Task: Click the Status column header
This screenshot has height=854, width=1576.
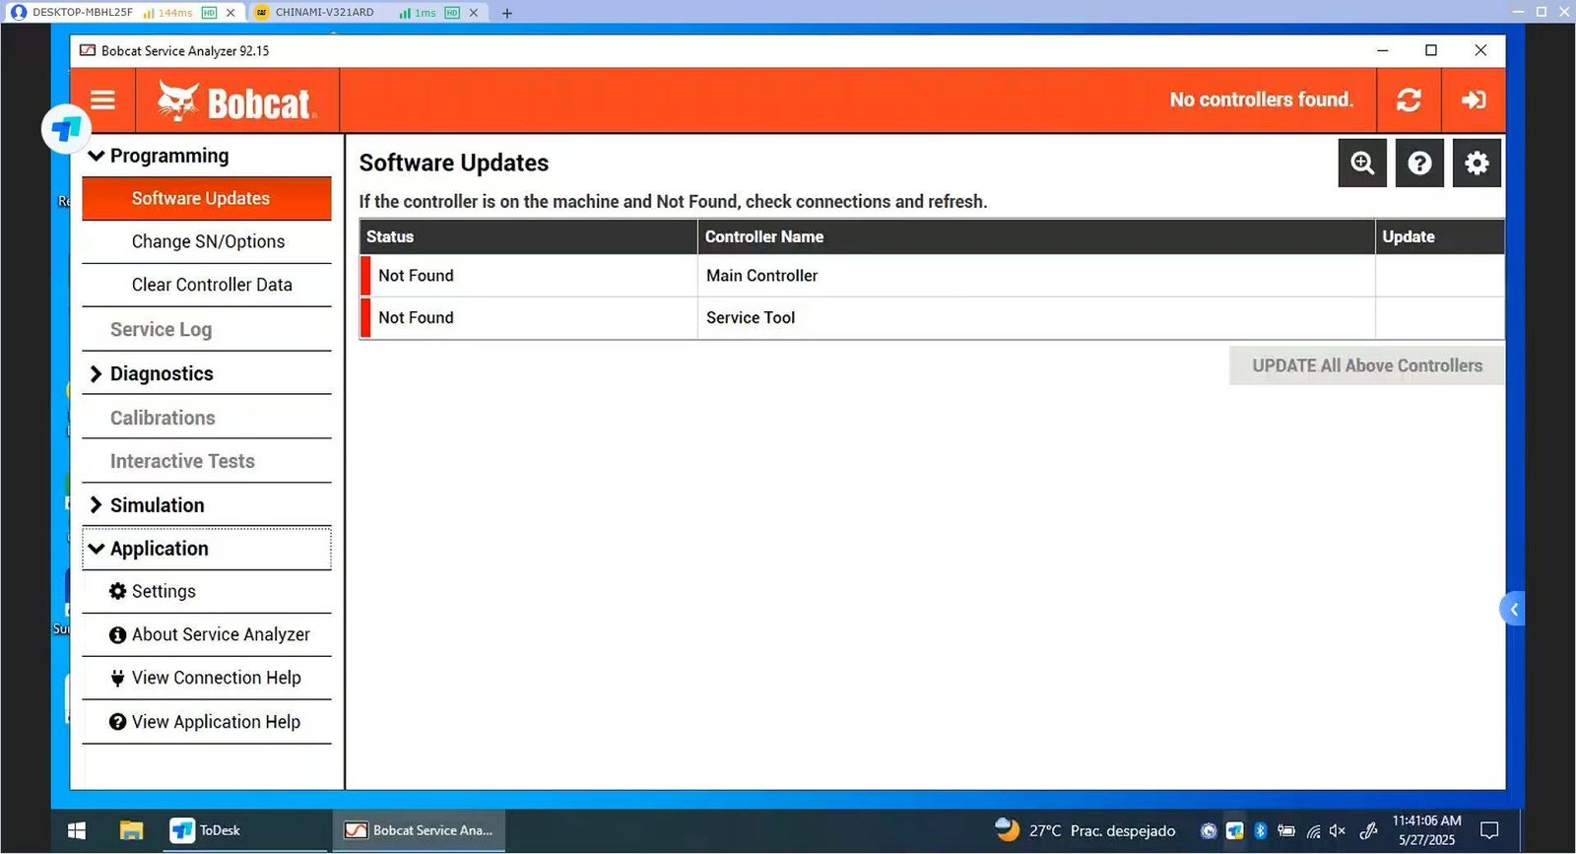Action: tap(529, 236)
